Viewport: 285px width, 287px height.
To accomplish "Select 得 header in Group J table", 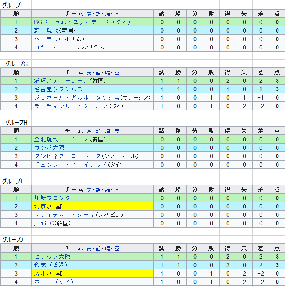I will [228, 248].
